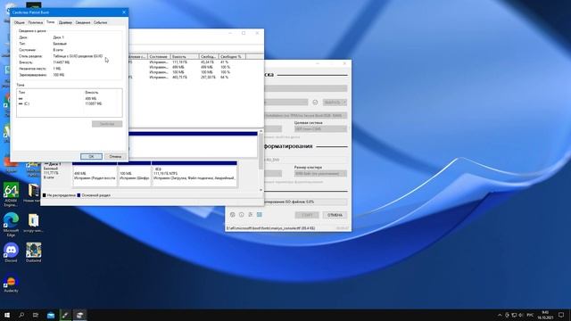Select the 111,19 ГБ NTFS partition block

tap(194, 176)
